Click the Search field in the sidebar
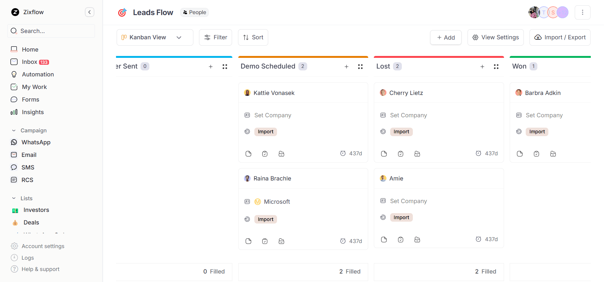 click(51, 31)
